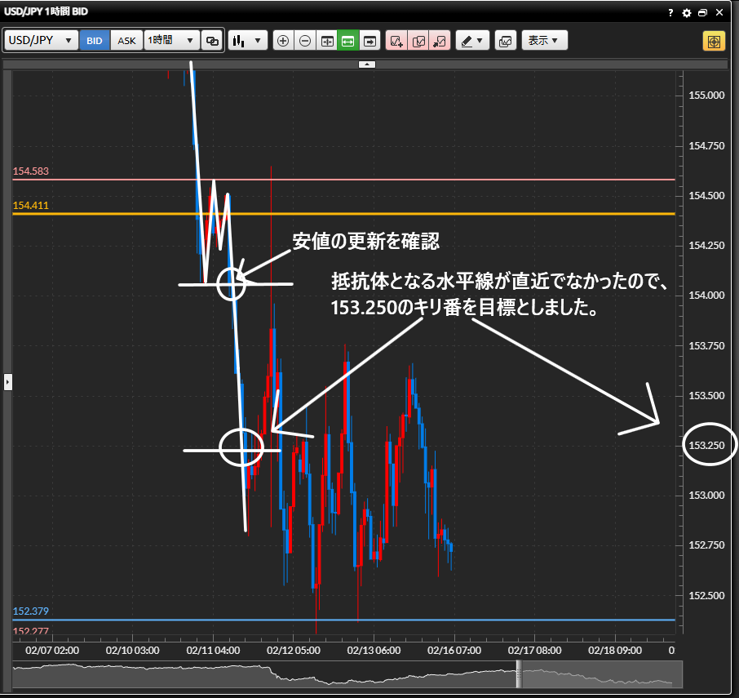
Task: Click the yellow crosshair target button
Action: [x=714, y=41]
